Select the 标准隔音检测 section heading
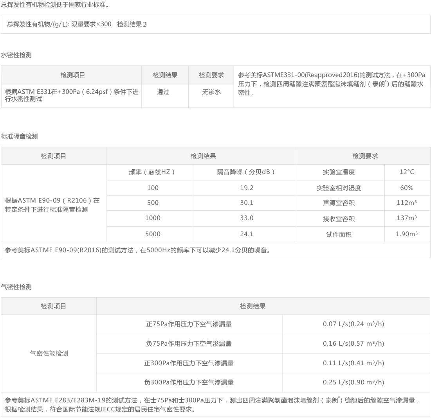The width and height of the screenshot is (431, 418). (19, 136)
